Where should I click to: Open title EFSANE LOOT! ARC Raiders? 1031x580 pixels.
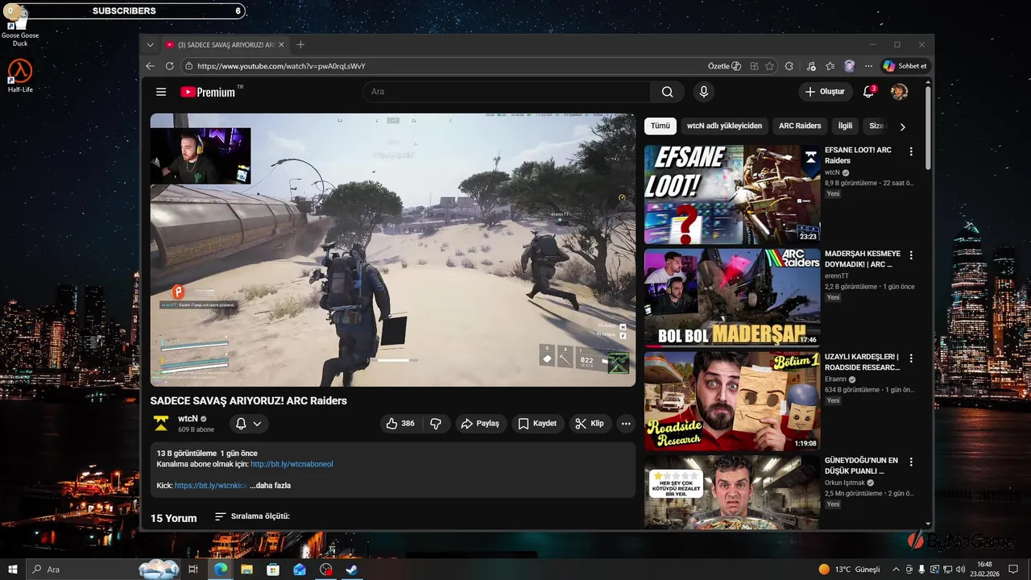pyautogui.click(x=859, y=155)
